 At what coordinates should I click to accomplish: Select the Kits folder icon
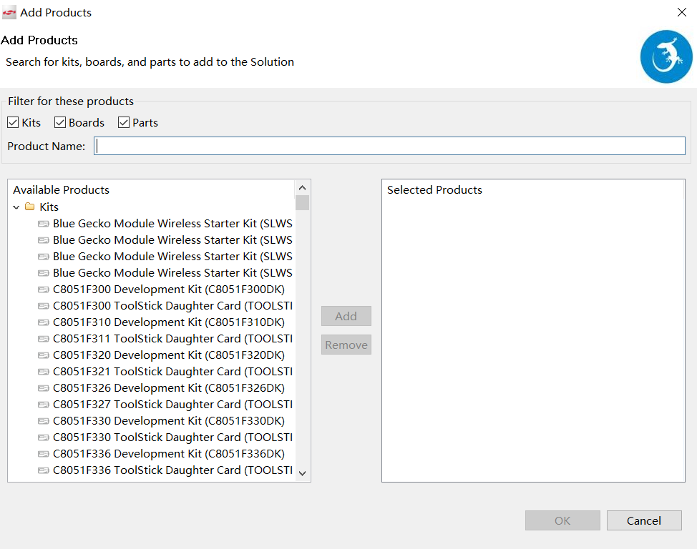click(30, 207)
